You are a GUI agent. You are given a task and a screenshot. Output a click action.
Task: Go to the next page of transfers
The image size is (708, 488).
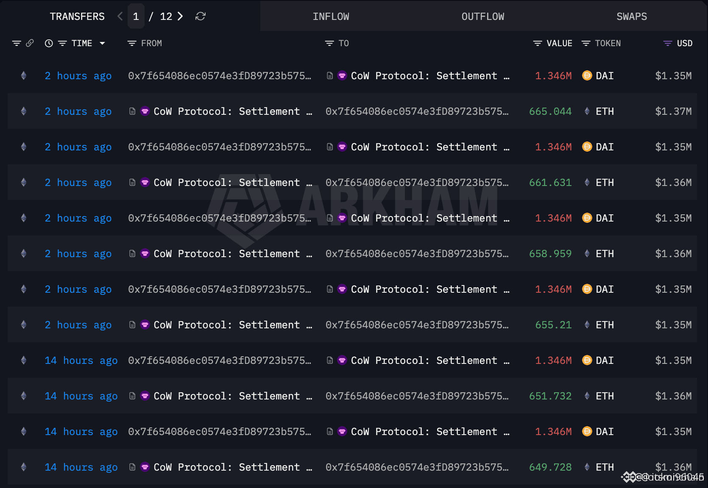180,17
